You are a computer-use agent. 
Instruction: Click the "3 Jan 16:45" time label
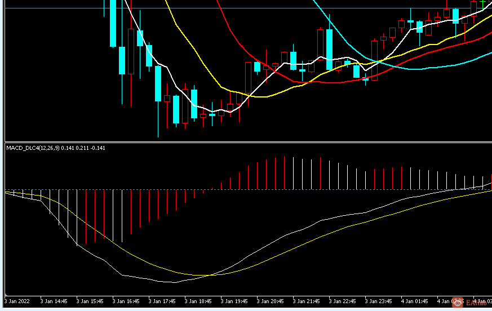tap(126, 301)
